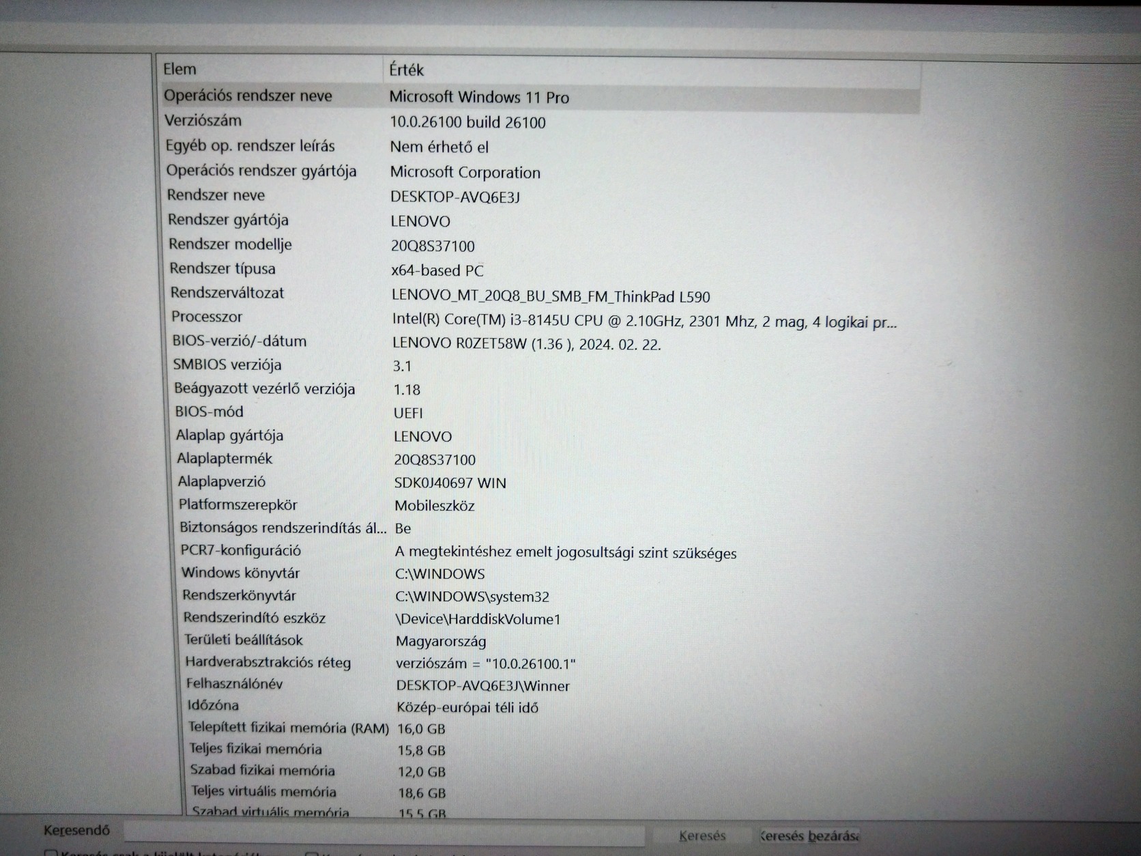Image resolution: width=1141 pixels, height=856 pixels.
Task: Click the installed RAM value 16,0 GB
Action: point(421,729)
